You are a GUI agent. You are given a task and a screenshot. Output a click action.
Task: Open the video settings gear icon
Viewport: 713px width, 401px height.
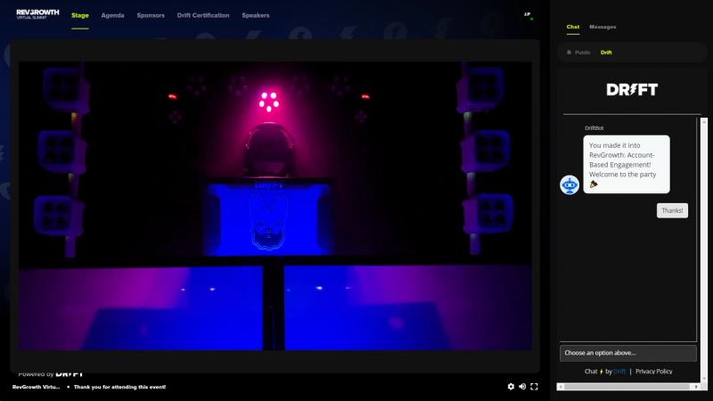(x=511, y=387)
